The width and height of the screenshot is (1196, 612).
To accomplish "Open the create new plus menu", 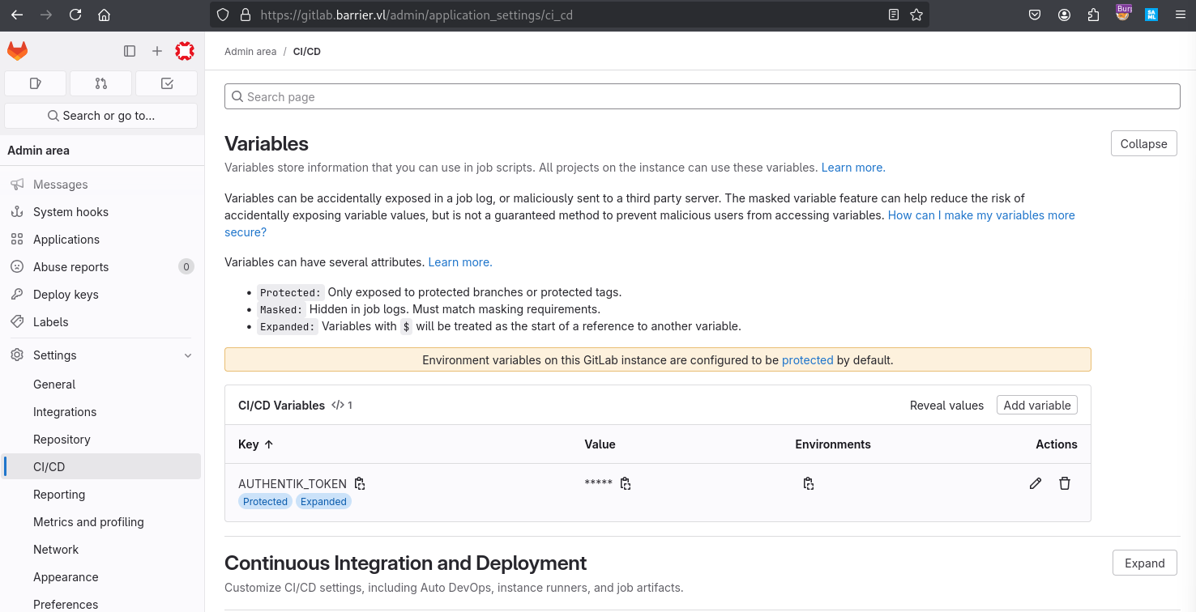I will (157, 51).
